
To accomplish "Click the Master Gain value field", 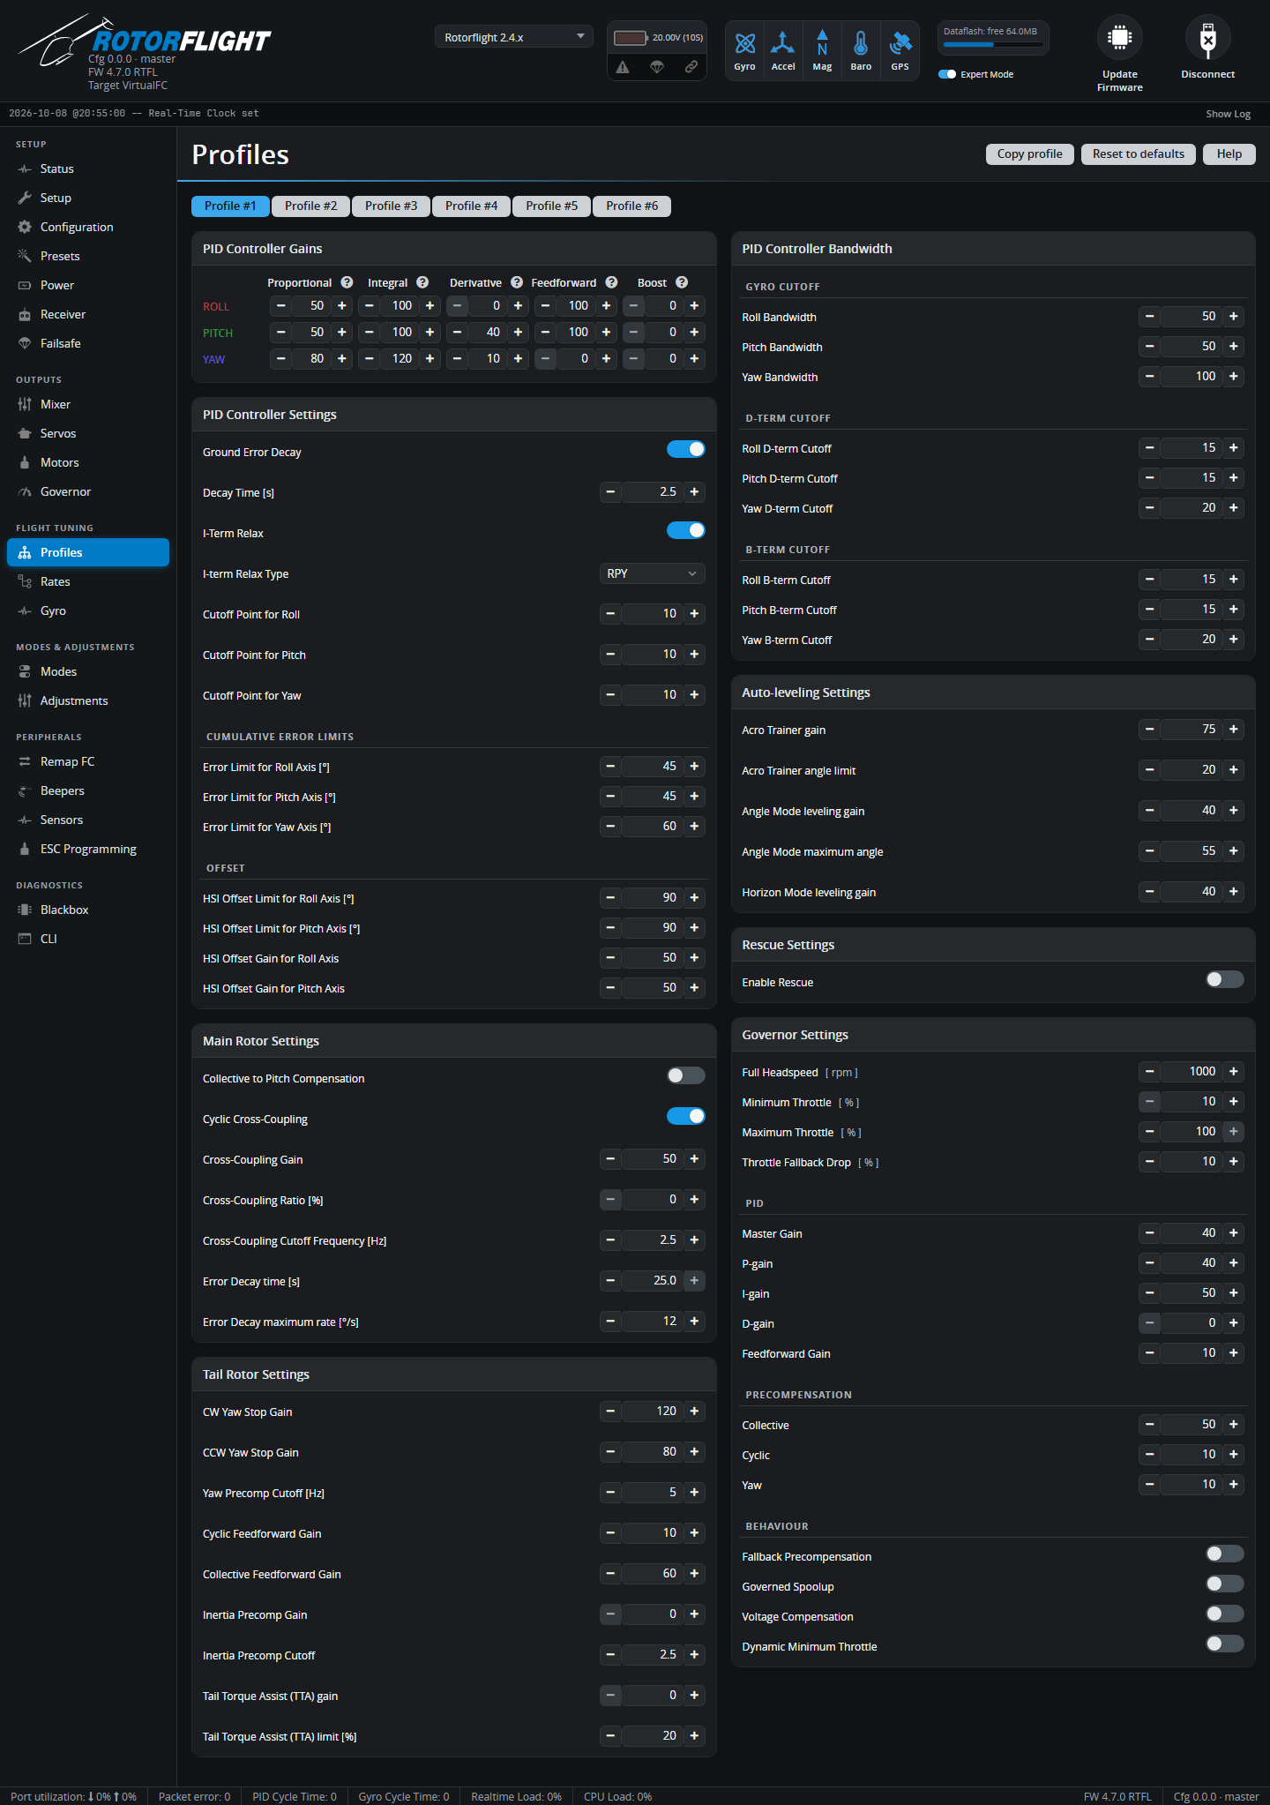I will (x=1192, y=1233).
